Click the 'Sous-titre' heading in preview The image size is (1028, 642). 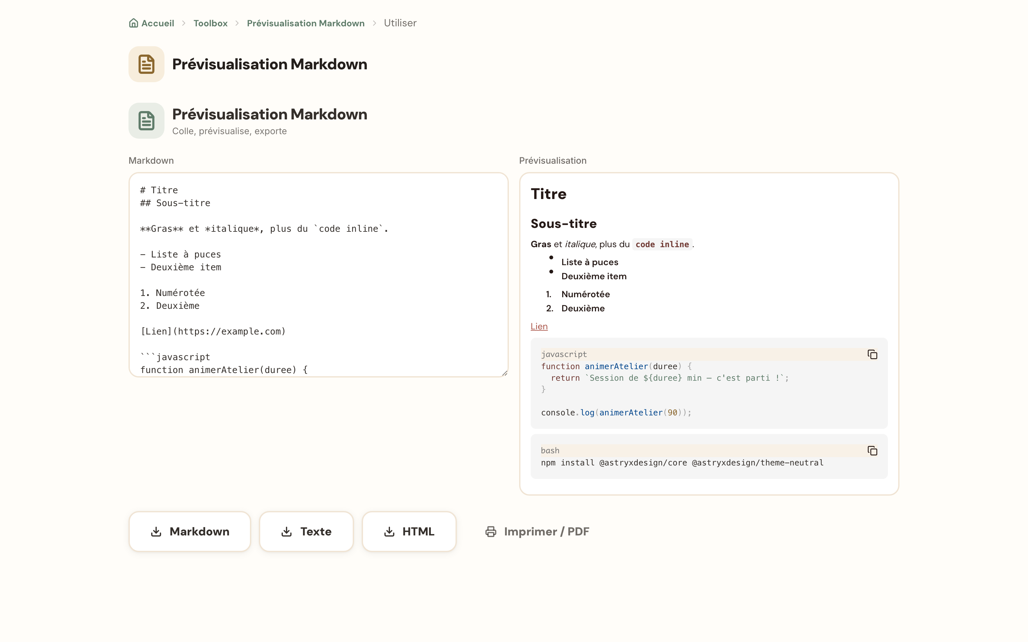click(564, 223)
